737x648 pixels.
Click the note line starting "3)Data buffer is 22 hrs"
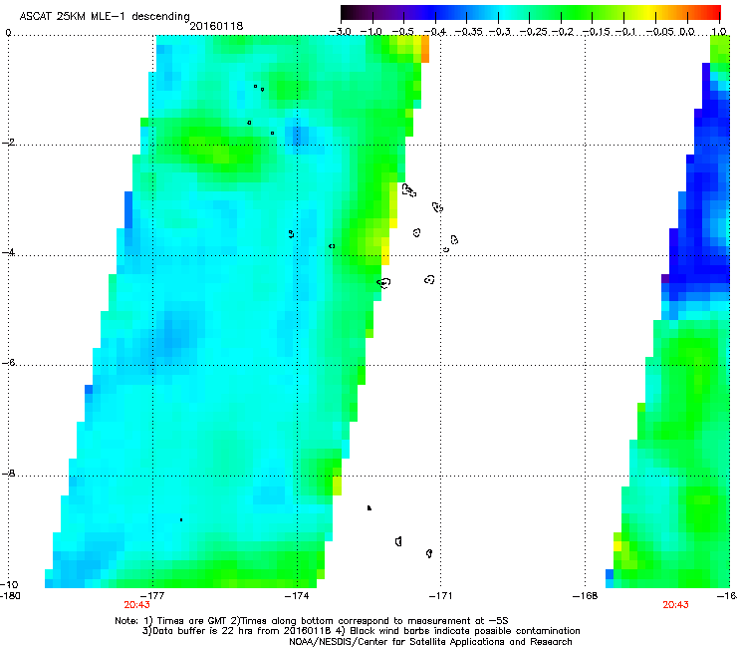(x=361, y=631)
